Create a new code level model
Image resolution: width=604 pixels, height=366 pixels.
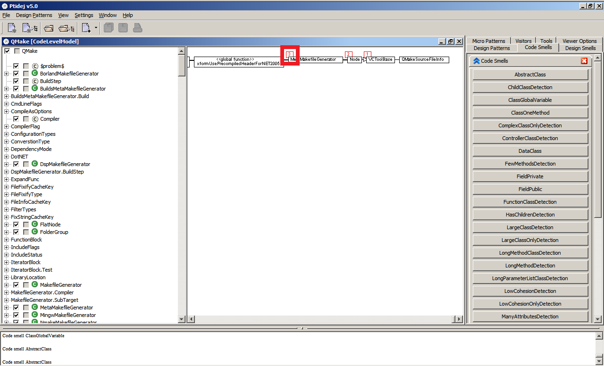click(11, 27)
